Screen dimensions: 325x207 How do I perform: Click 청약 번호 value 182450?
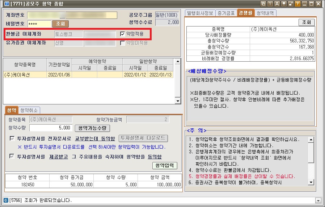[x=28, y=185]
